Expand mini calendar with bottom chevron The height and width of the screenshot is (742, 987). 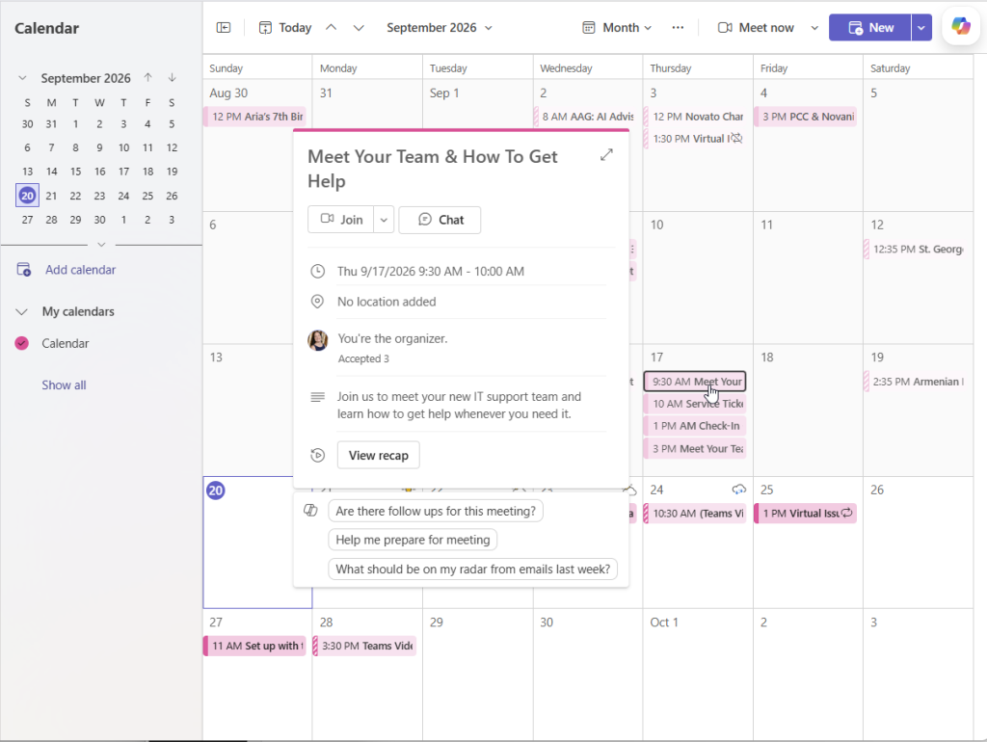pyautogui.click(x=101, y=244)
